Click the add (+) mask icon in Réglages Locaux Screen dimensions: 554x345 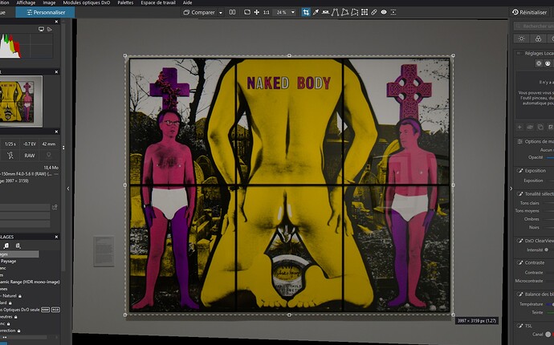pos(519,127)
